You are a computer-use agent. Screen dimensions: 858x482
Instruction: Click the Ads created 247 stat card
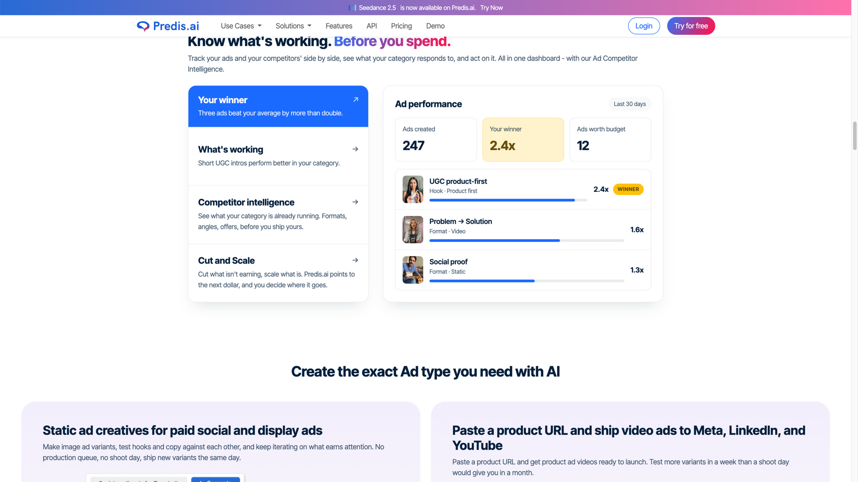point(436,140)
